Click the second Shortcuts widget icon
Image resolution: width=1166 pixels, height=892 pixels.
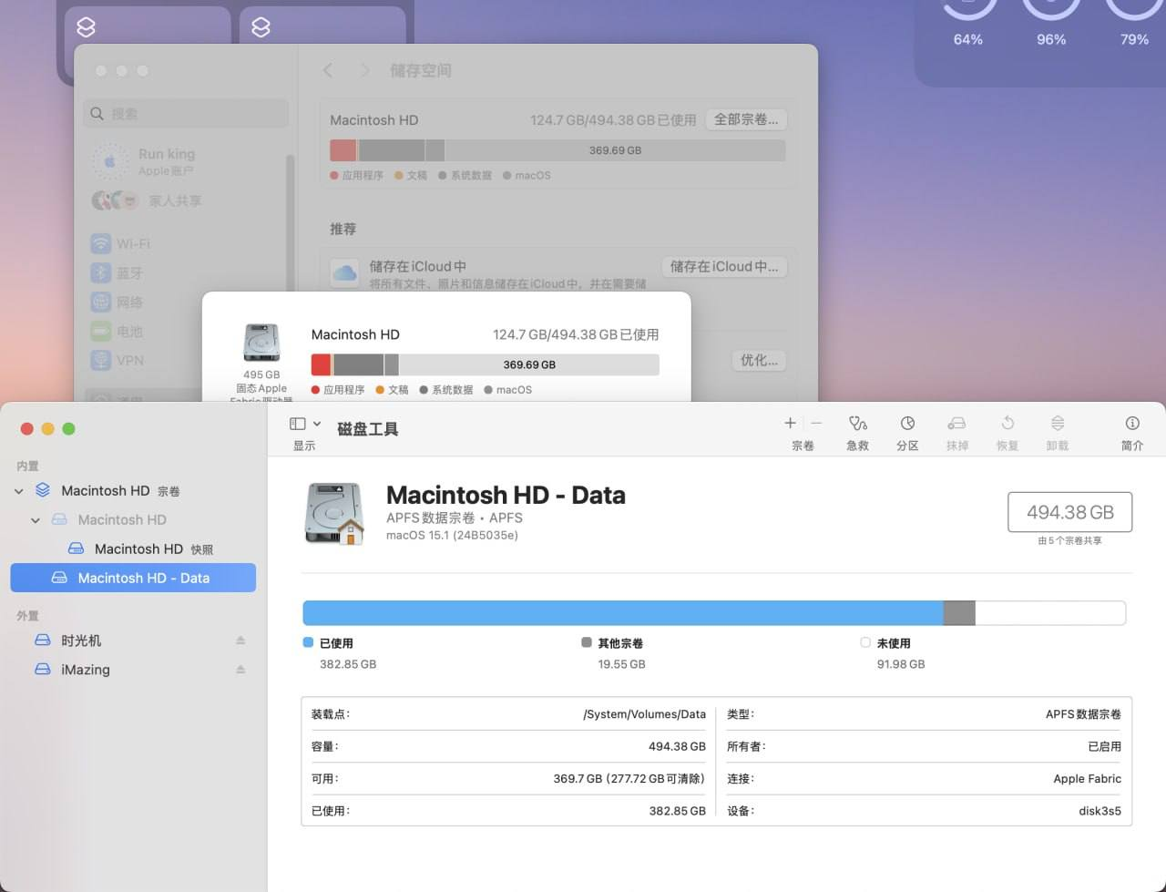point(261,27)
